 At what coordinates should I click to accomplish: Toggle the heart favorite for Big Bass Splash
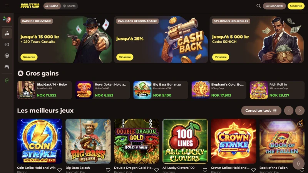tap(108, 170)
